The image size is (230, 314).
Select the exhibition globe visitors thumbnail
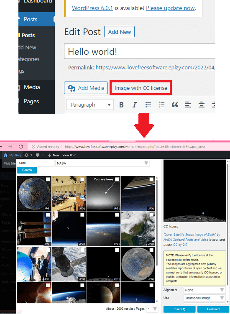click(34, 264)
